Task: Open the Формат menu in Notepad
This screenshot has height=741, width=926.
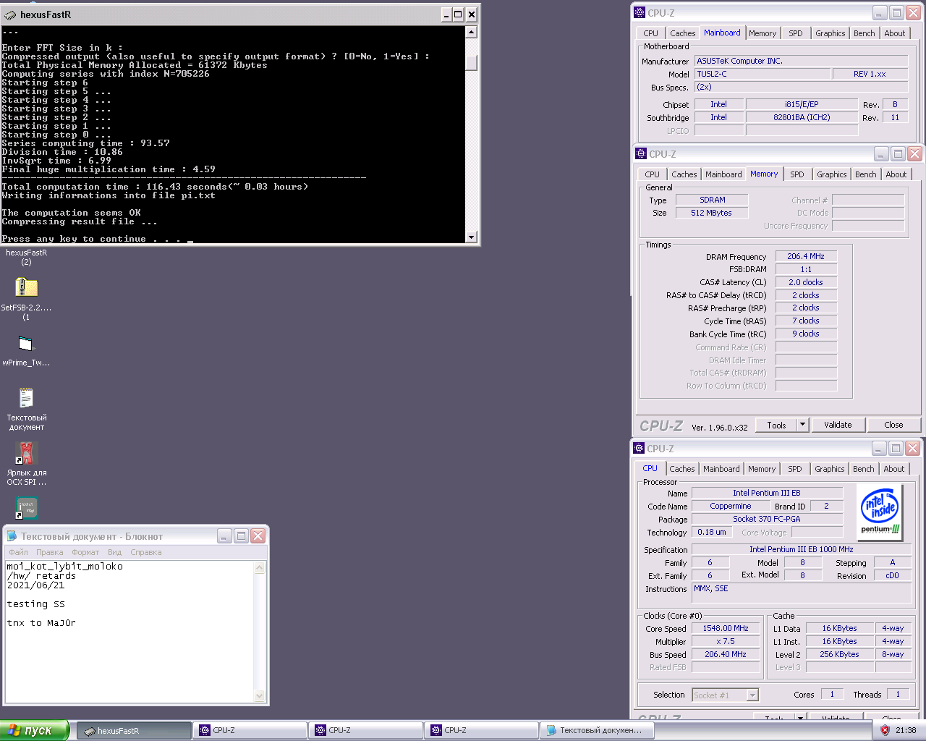Action: click(85, 552)
